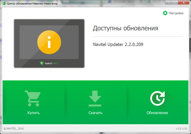The height and width of the screenshot is (134, 191).
Task: Select the Скачать label
Action: pos(95,113)
